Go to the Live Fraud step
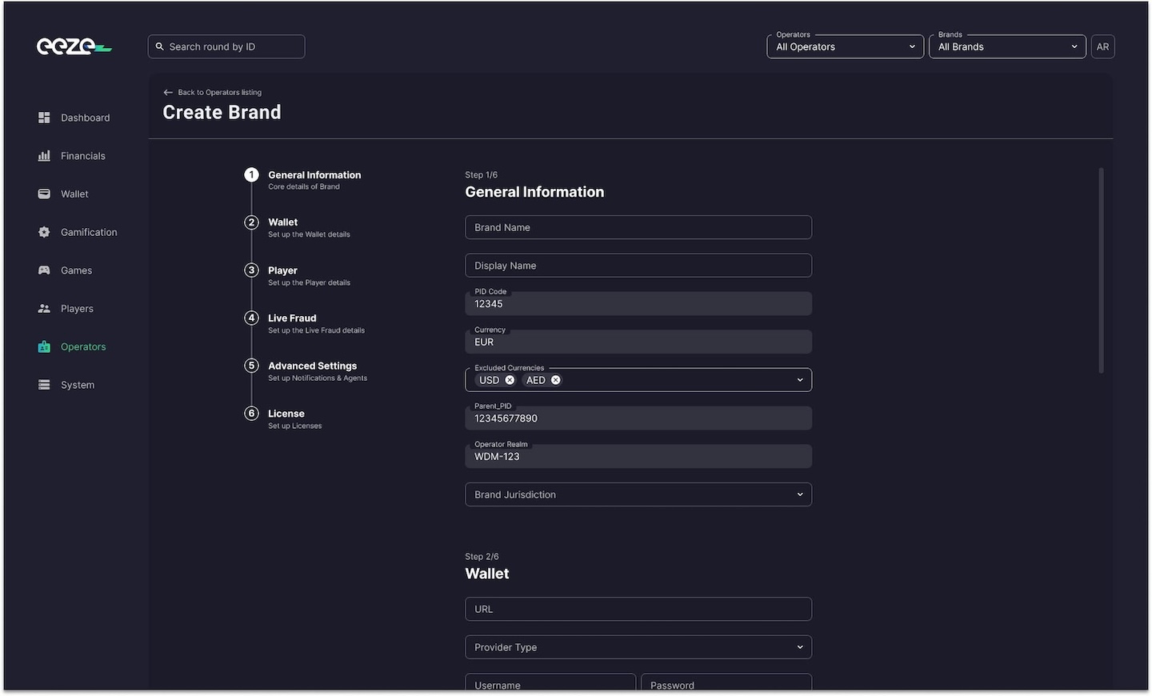This screenshot has height=696, width=1152. [x=292, y=318]
